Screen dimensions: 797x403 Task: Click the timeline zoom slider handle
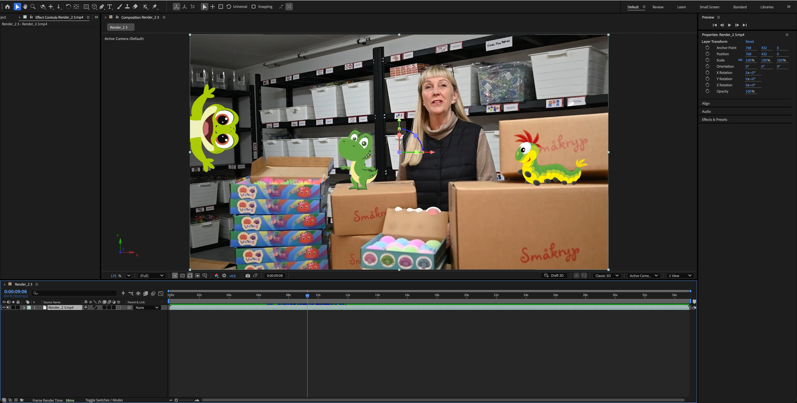click(176, 400)
